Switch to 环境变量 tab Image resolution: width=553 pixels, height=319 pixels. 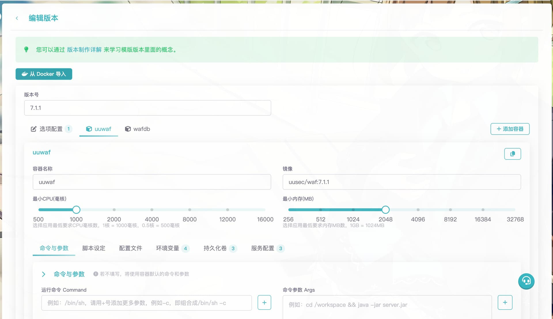[x=167, y=248]
